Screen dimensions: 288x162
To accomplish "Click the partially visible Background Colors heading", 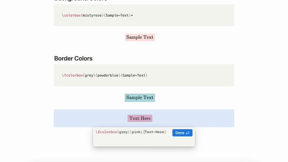I will click(x=81, y=0).
